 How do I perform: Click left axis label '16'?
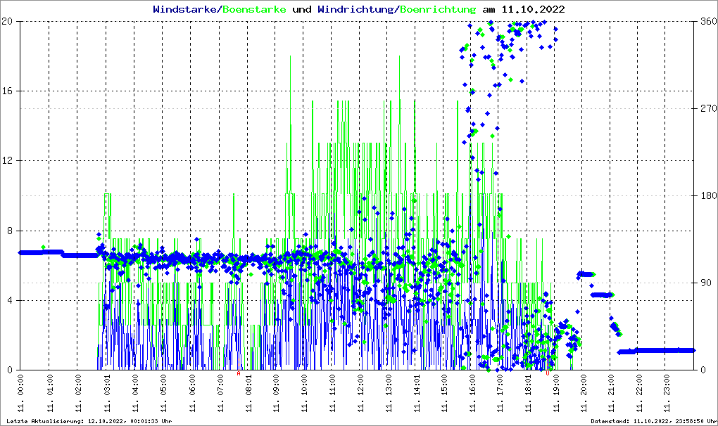click(x=7, y=91)
